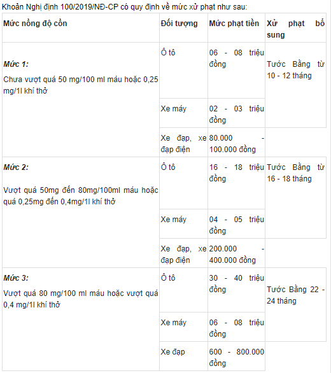Click 'Tước Bằng từ 10 - 12 tháng' cell

pyautogui.click(x=295, y=85)
